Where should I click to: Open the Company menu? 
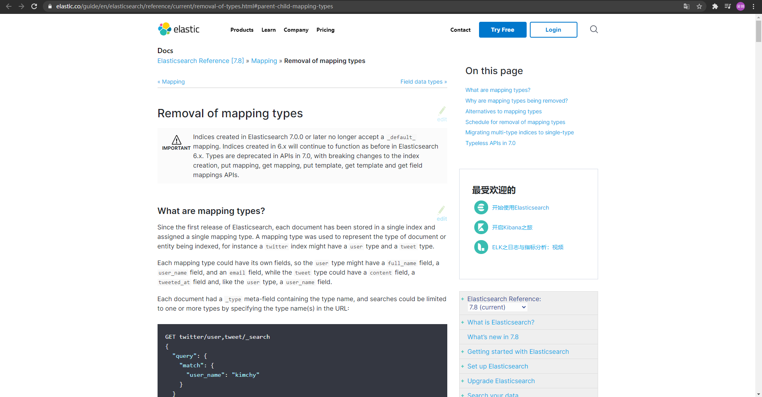[x=296, y=30]
